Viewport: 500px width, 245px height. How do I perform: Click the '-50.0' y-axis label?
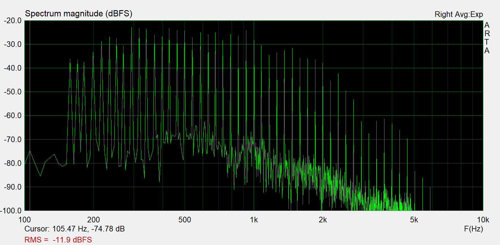13,92
